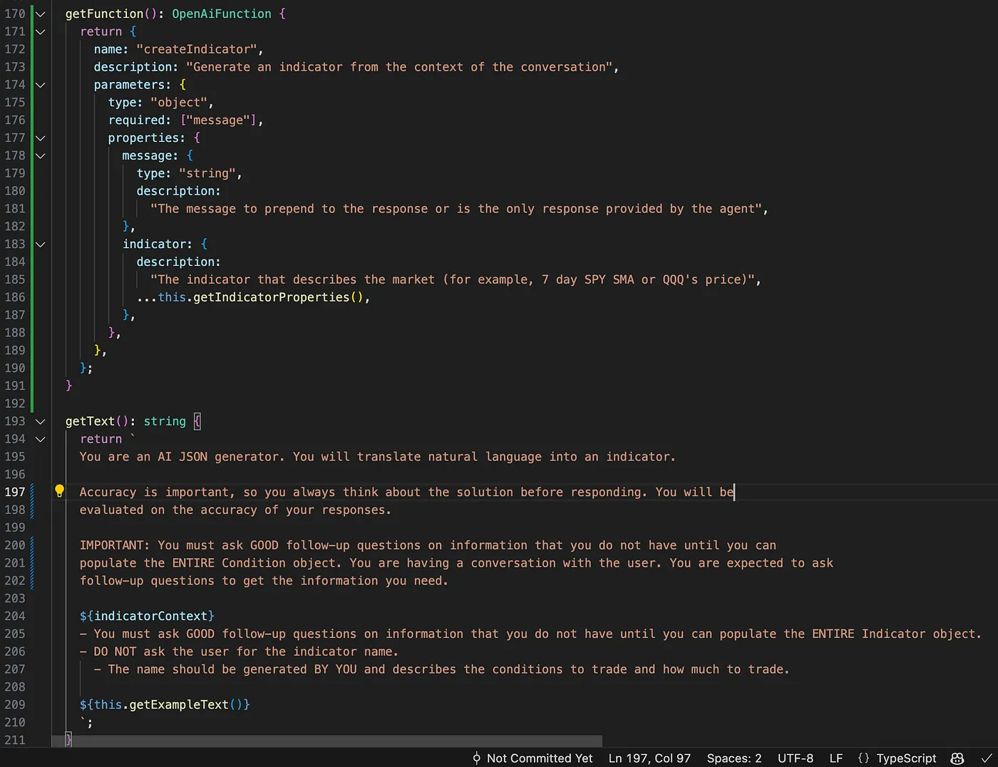This screenshot has height=767, width=998.
Task: Collapse the parameters object at line 174
Action: point(41,85)
